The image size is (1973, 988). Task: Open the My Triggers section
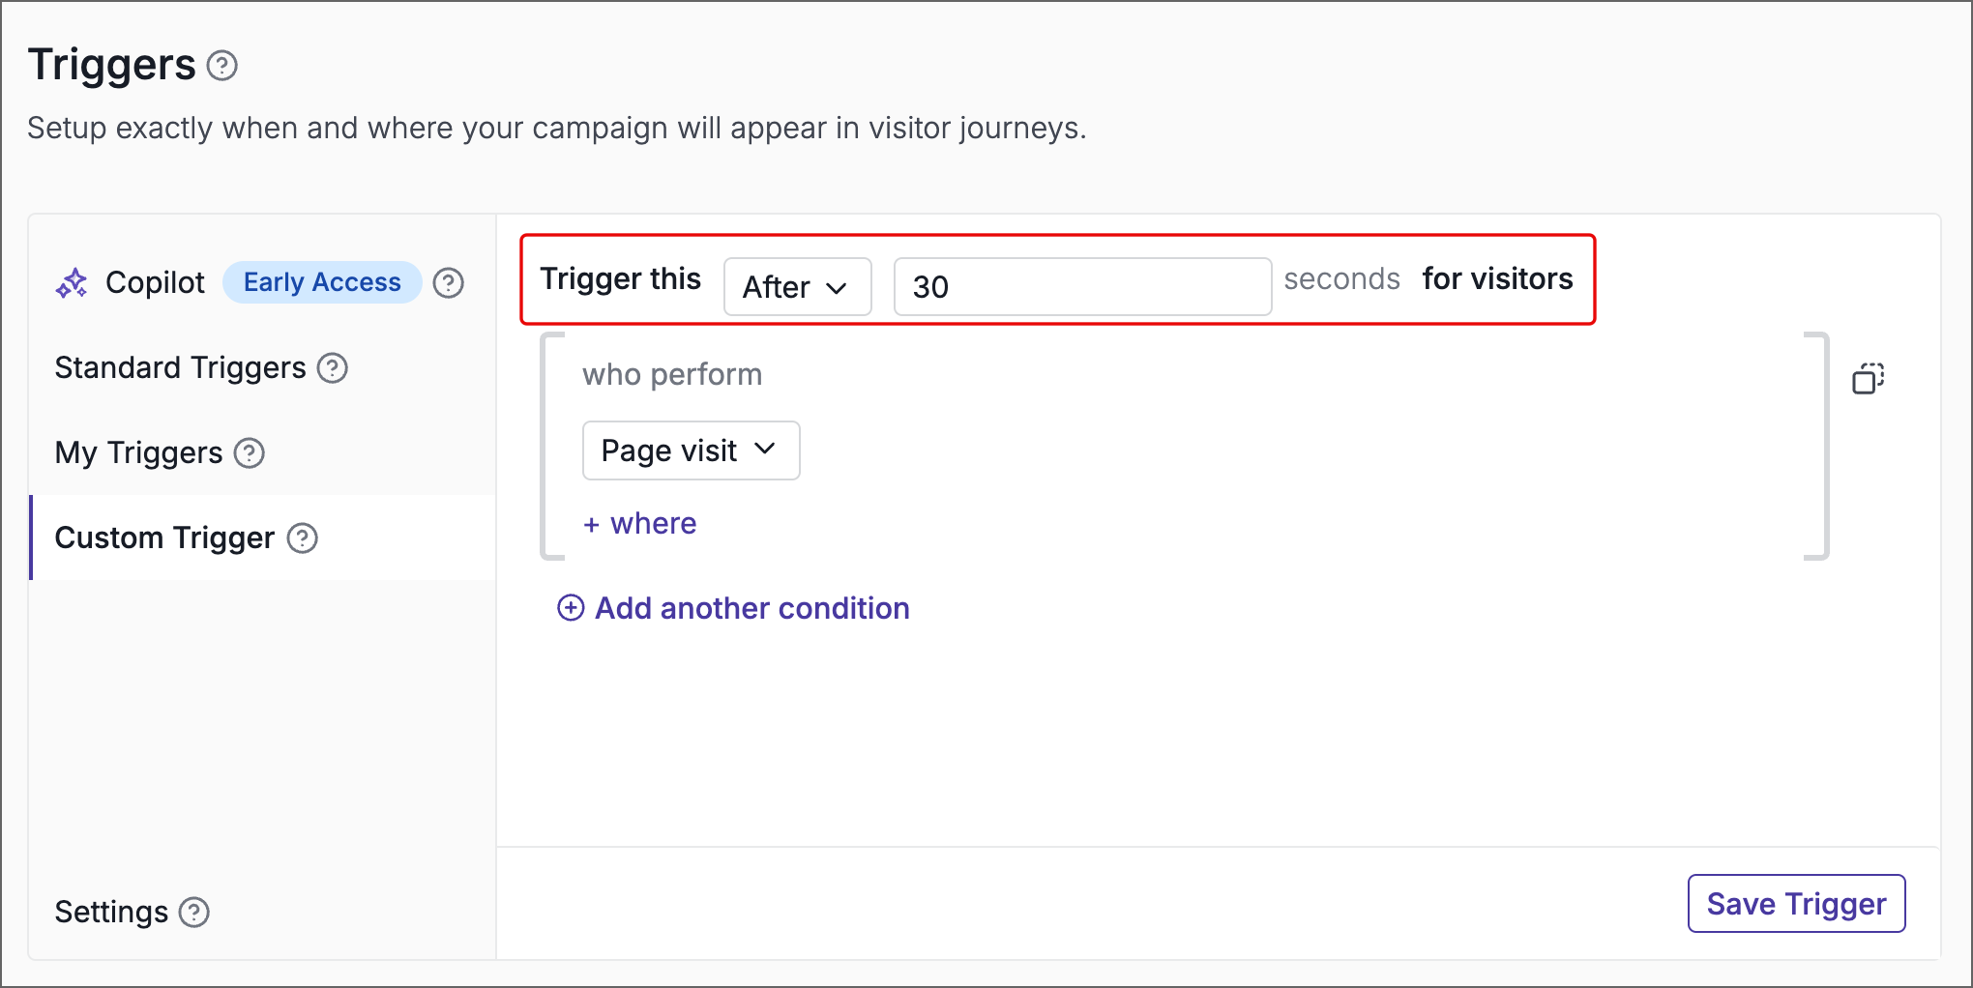click(x=138, y=453)
